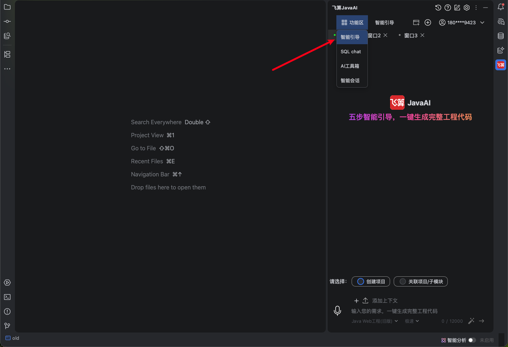Screen dimensions: 508x347
Task: Choose AI工具箱 in the dropdown menu
Action: pos(352,66)
